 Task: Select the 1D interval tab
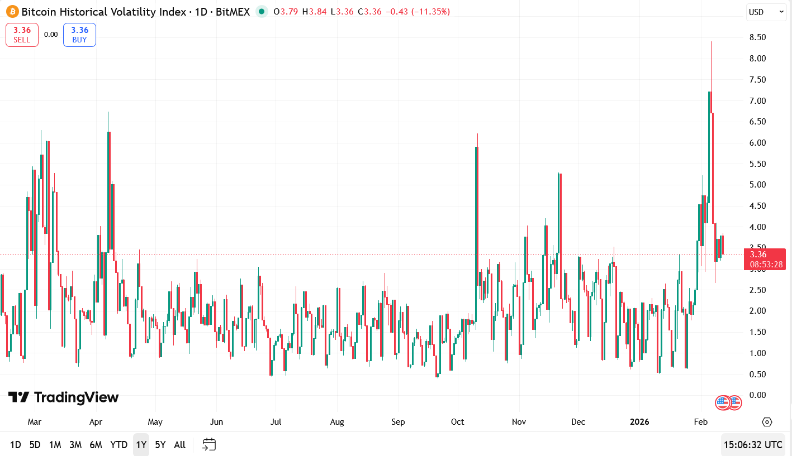click(x=16, y=444)
